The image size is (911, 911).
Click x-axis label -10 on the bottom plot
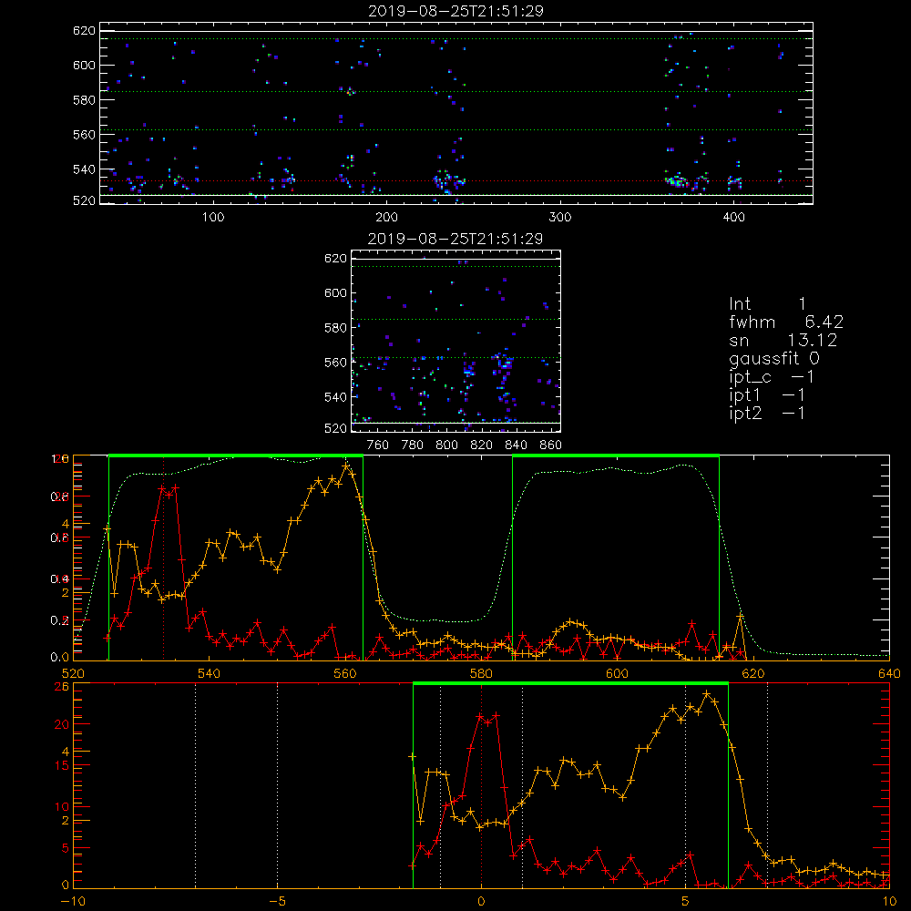(73, 902)
